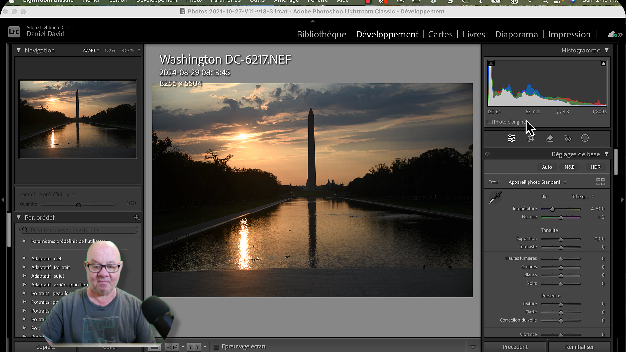Viewport: 626px width, 352px height.
Task: Pick the white balance eyedropper
Action: pyautogui.click(x=495, y=198)
